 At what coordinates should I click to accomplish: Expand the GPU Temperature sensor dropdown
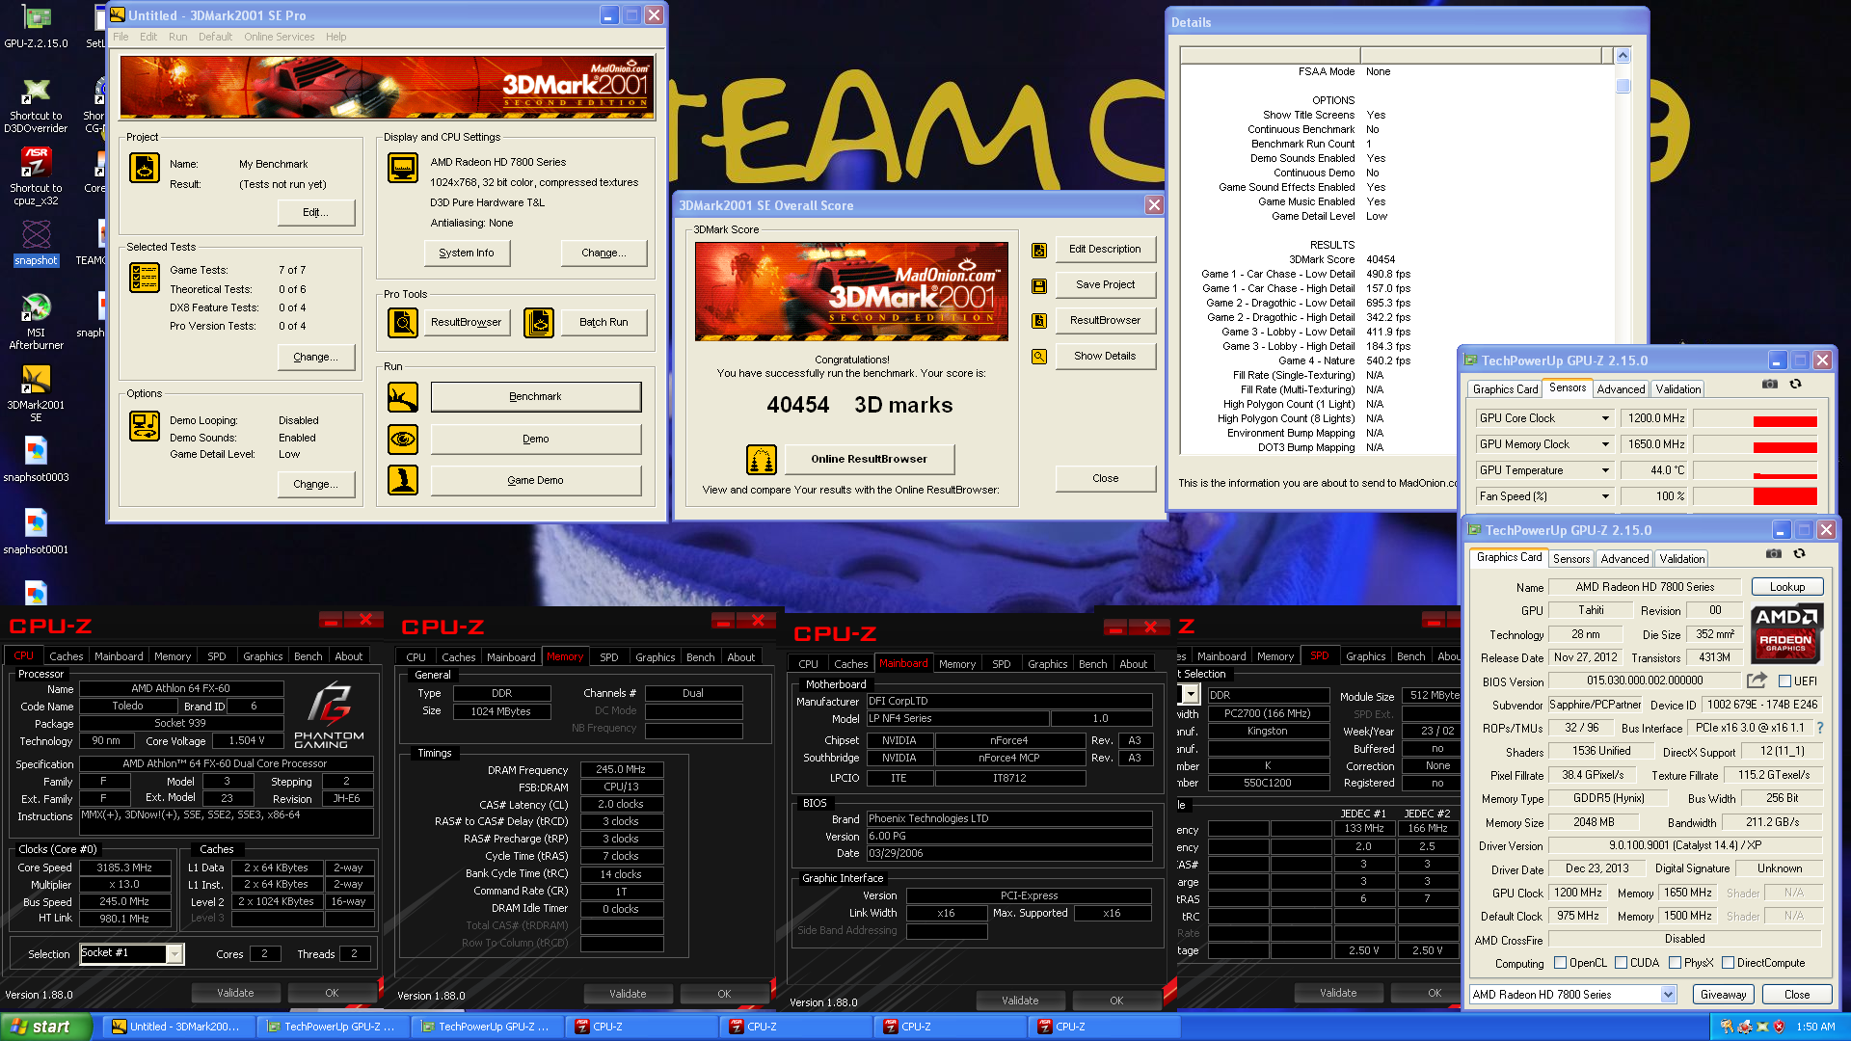tap(1605, 470)
